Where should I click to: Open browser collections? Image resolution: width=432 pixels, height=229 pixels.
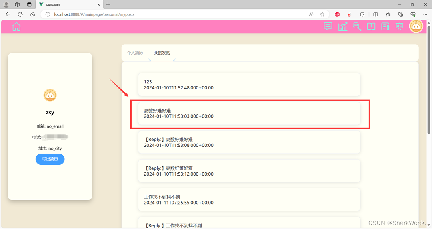[x=400, y=14]
